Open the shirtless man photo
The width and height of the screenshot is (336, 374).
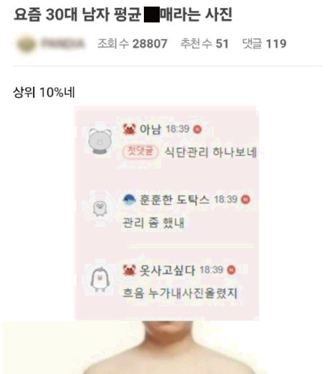pyautogui.click(x=168, y=348)
